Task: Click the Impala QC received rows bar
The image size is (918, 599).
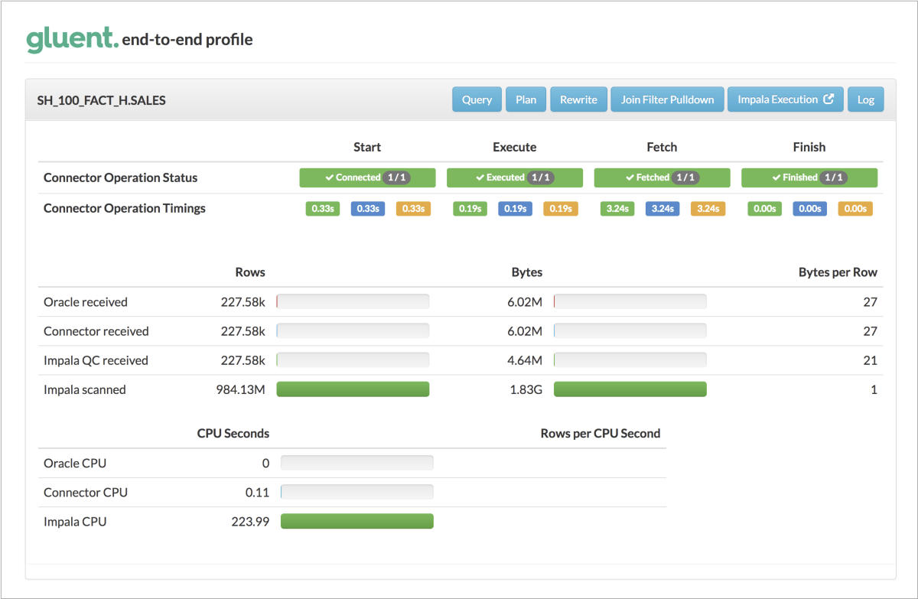Action: 353,360
